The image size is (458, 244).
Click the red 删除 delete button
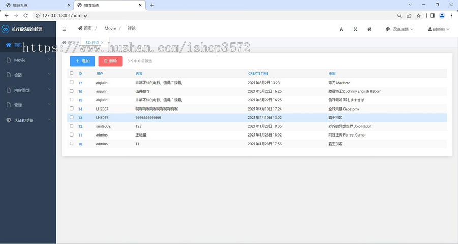click(110, 61)
